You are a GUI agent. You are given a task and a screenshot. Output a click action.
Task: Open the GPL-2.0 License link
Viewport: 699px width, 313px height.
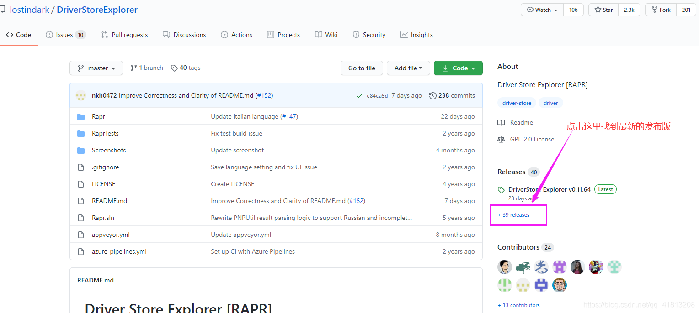pyautogui.click(x=526, y=139)
